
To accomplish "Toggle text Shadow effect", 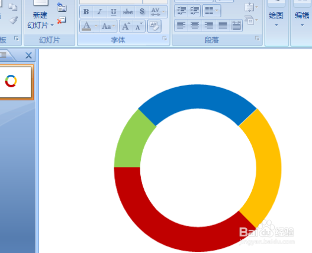I will (x=142, y=12).
